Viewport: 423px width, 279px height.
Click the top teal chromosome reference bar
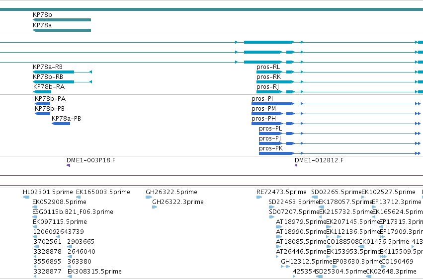212,10
